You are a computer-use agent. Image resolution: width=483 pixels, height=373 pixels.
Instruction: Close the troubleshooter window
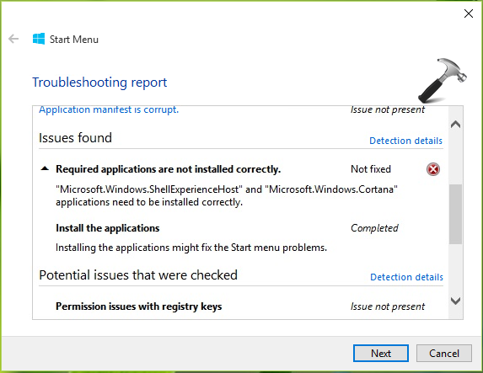click(469, 13)
